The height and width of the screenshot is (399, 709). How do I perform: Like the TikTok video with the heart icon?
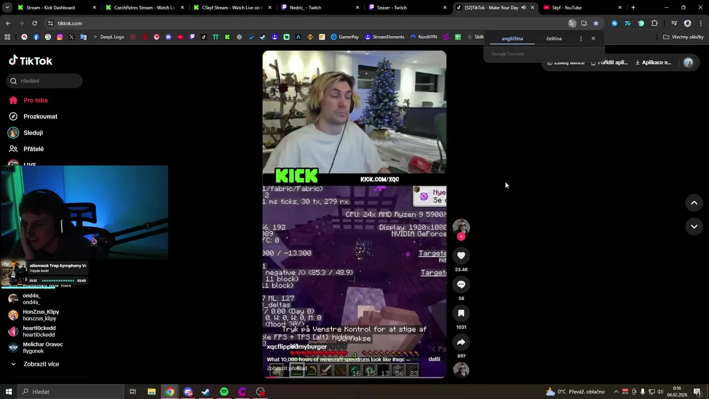coord(461,255)
